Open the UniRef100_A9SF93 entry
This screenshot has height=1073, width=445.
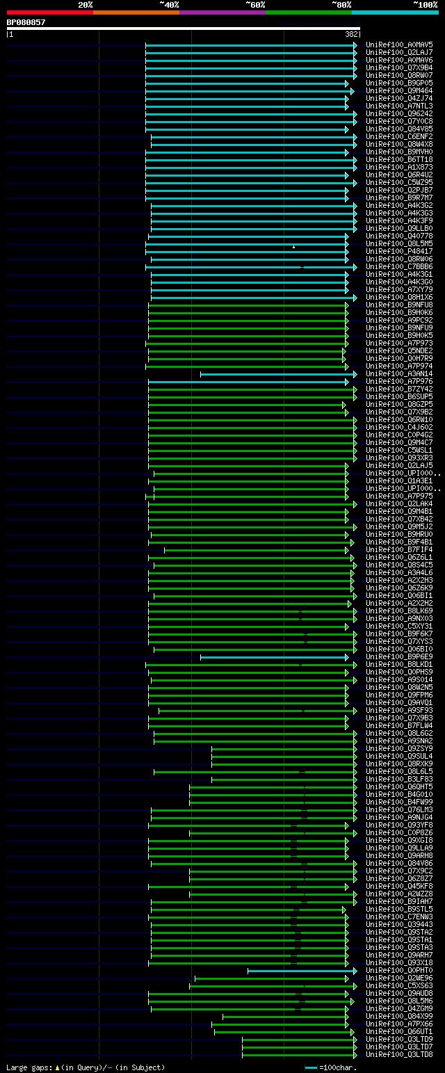399,710
